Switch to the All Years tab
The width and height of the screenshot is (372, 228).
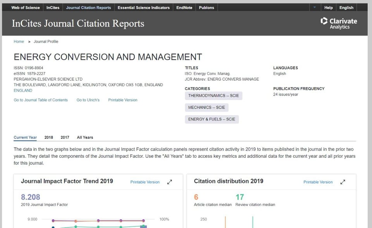click(x=85, y=137)
